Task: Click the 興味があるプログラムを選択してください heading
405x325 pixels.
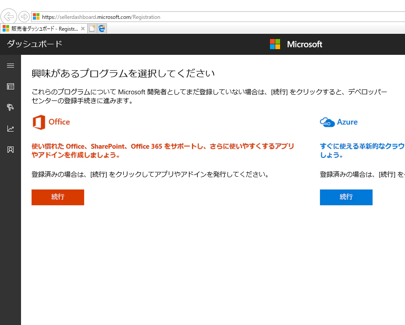Action: [123, 74]
